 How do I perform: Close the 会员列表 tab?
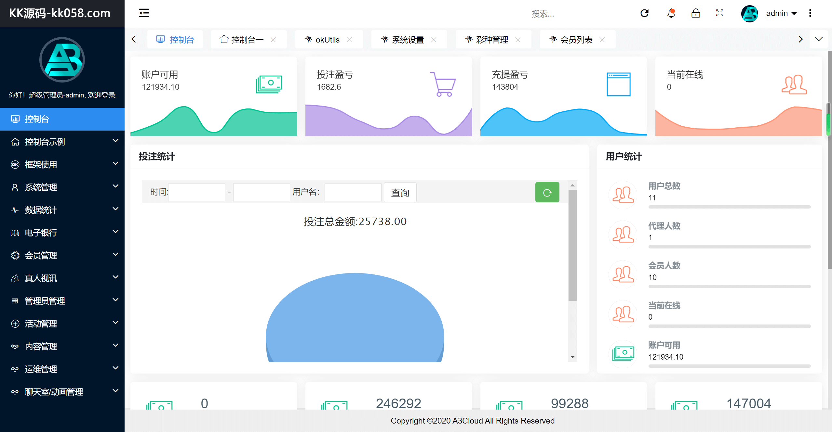pos(602,40)
